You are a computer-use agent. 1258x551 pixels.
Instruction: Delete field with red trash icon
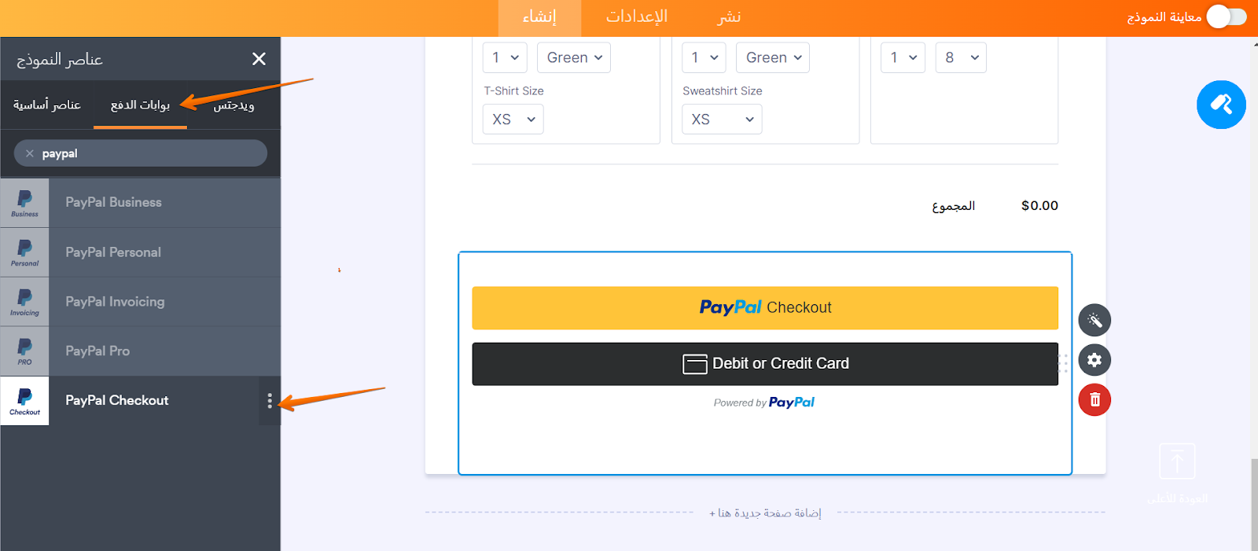click(1094, 400)
